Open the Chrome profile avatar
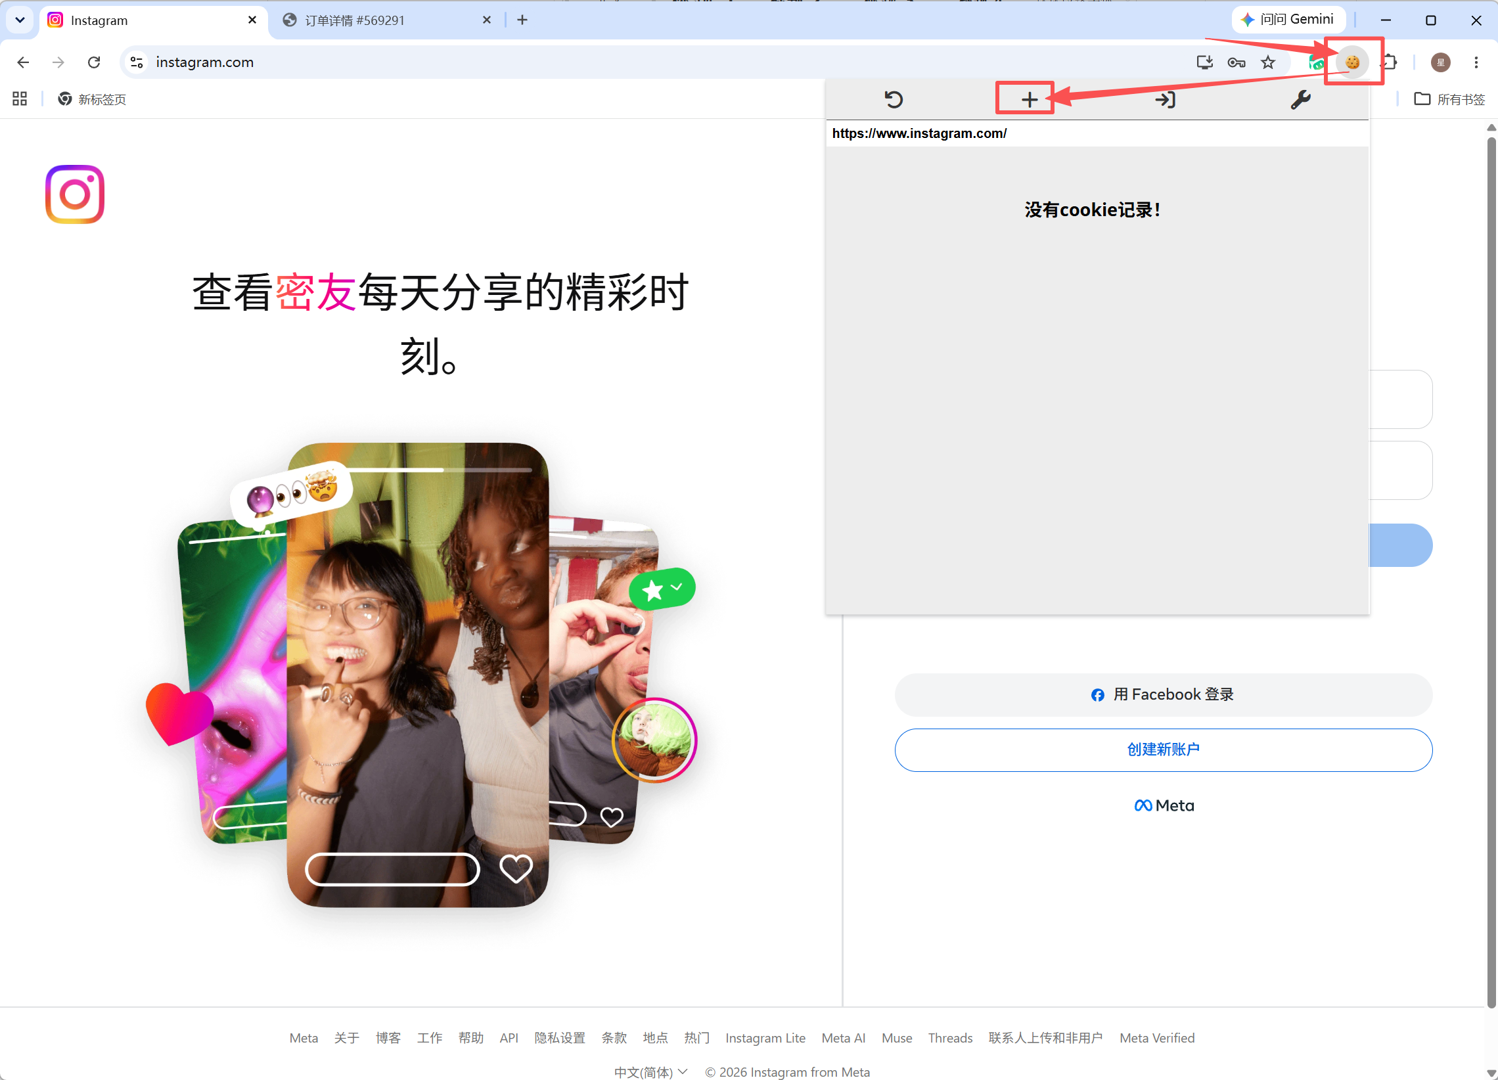 pyautogui.click(x=1440, y=62)
